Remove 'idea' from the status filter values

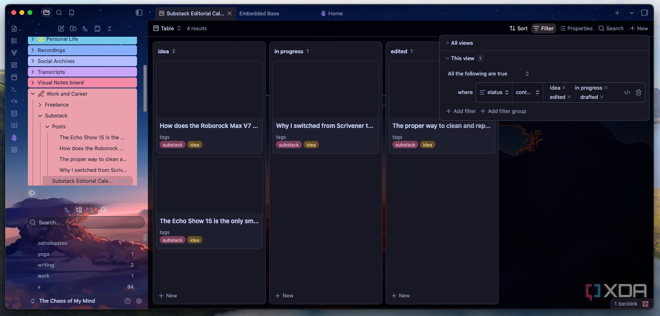click(564, 88)
